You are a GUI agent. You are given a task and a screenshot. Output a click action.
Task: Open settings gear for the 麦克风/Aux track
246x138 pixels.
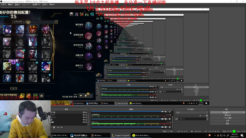tap(170, 127)
